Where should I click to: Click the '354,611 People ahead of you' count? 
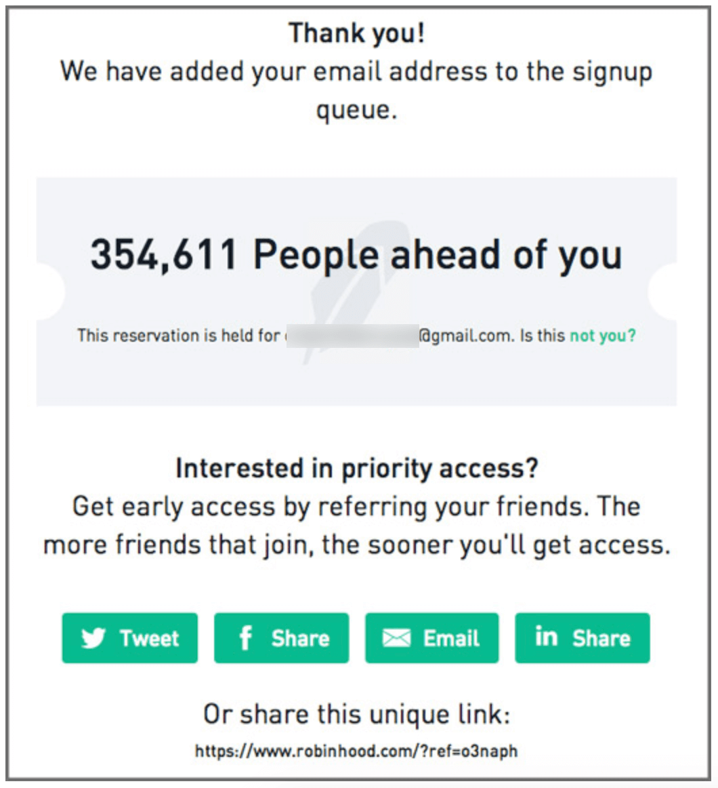coord(356,255)
